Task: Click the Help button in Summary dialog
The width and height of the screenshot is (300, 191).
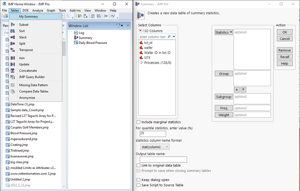Action: pyautogui.click(x=285, y=63)
